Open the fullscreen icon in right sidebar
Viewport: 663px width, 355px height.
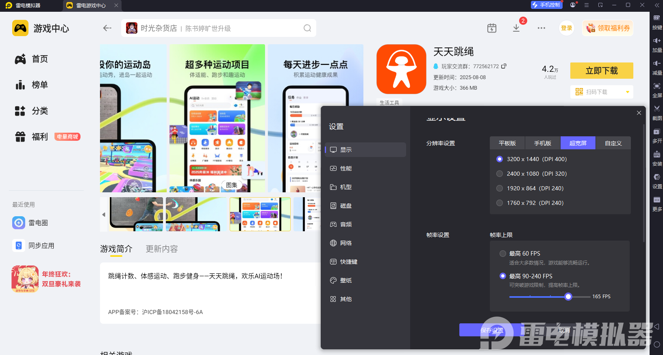tap(657, 86)
